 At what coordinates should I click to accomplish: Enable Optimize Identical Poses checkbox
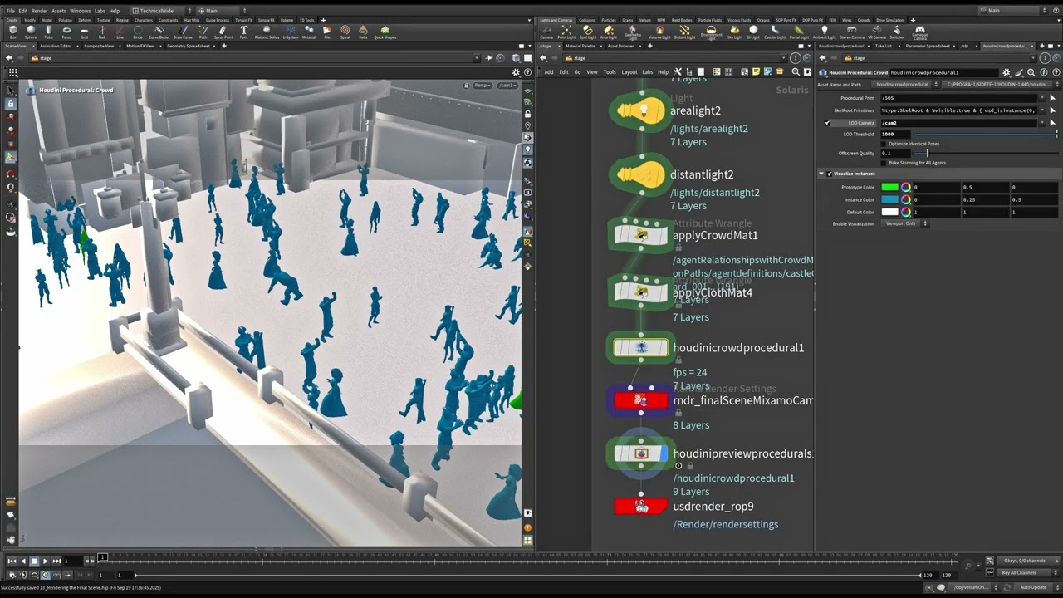coord(884,144)
